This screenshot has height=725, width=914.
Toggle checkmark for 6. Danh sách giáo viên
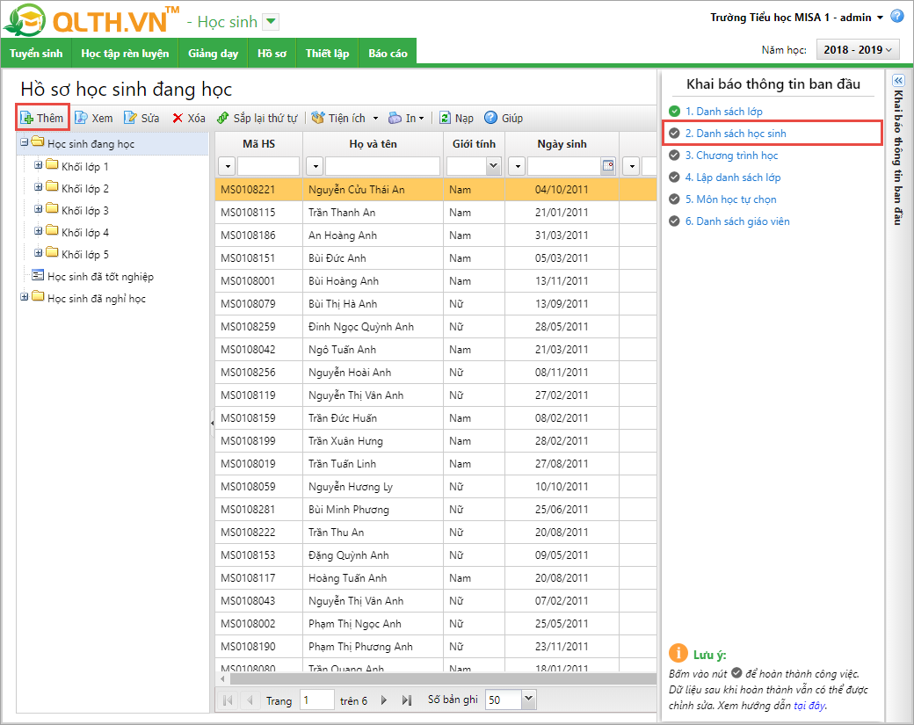(674, 221)
